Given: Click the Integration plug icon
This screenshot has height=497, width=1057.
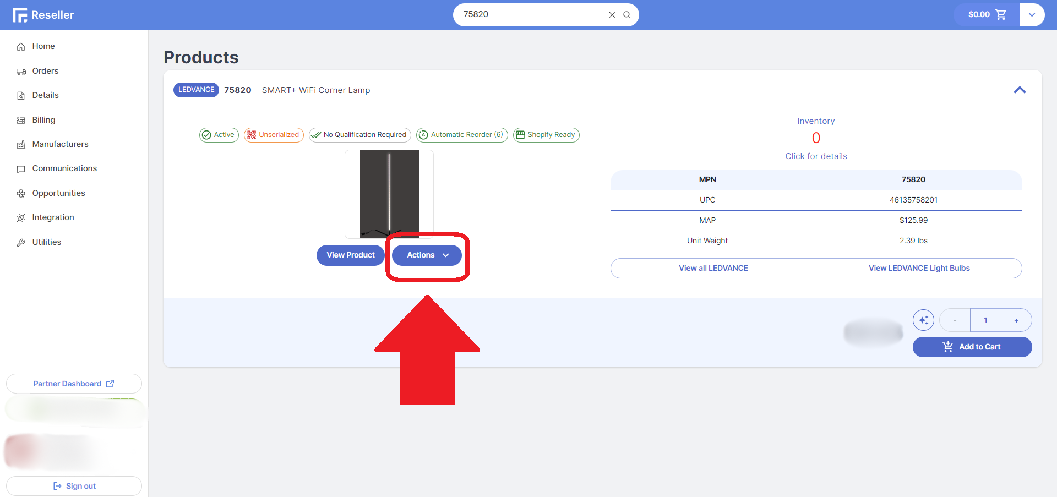Looking at the screenshot, I should pyautogui.click(x=21, y=218).
